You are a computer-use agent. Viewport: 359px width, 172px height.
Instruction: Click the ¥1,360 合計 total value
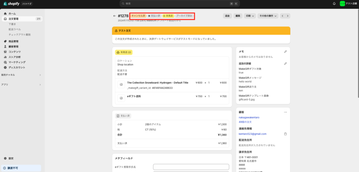(x=222, y=135)
